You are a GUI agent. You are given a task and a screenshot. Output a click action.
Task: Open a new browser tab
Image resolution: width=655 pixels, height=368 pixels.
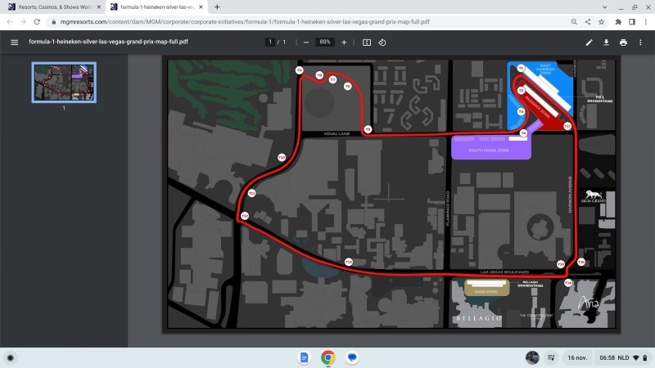point(217,7)
